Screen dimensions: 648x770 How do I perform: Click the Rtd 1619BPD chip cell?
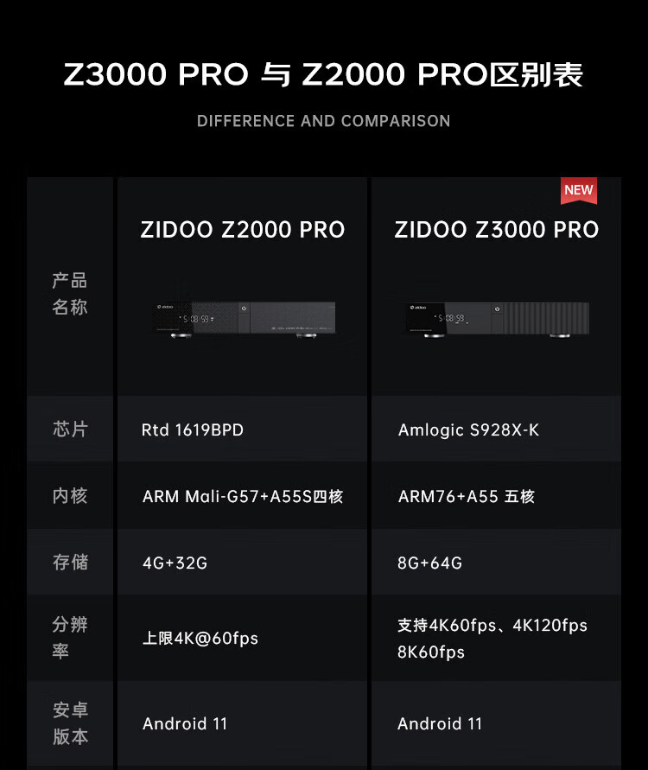pos(193,430)
